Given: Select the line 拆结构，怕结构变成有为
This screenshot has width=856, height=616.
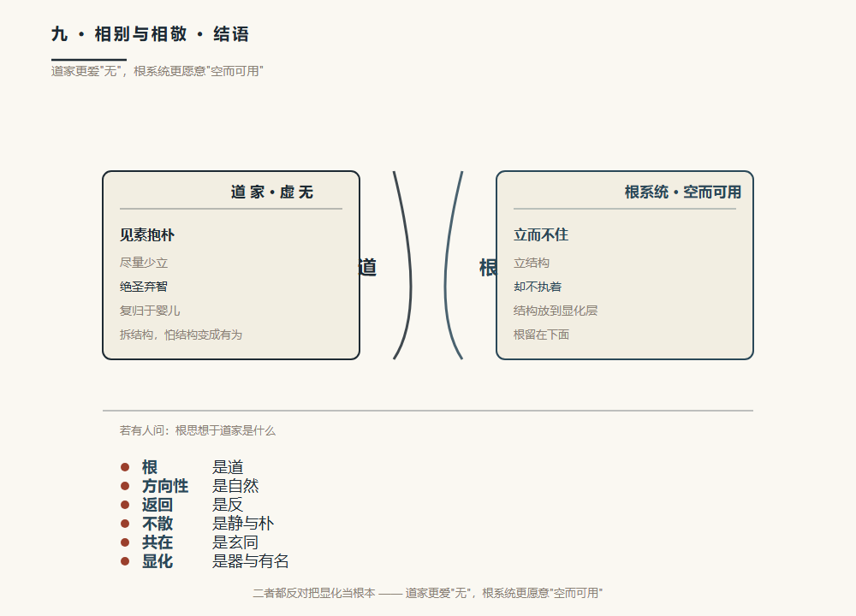Looking at the screenshot, I should coord(181,335).
